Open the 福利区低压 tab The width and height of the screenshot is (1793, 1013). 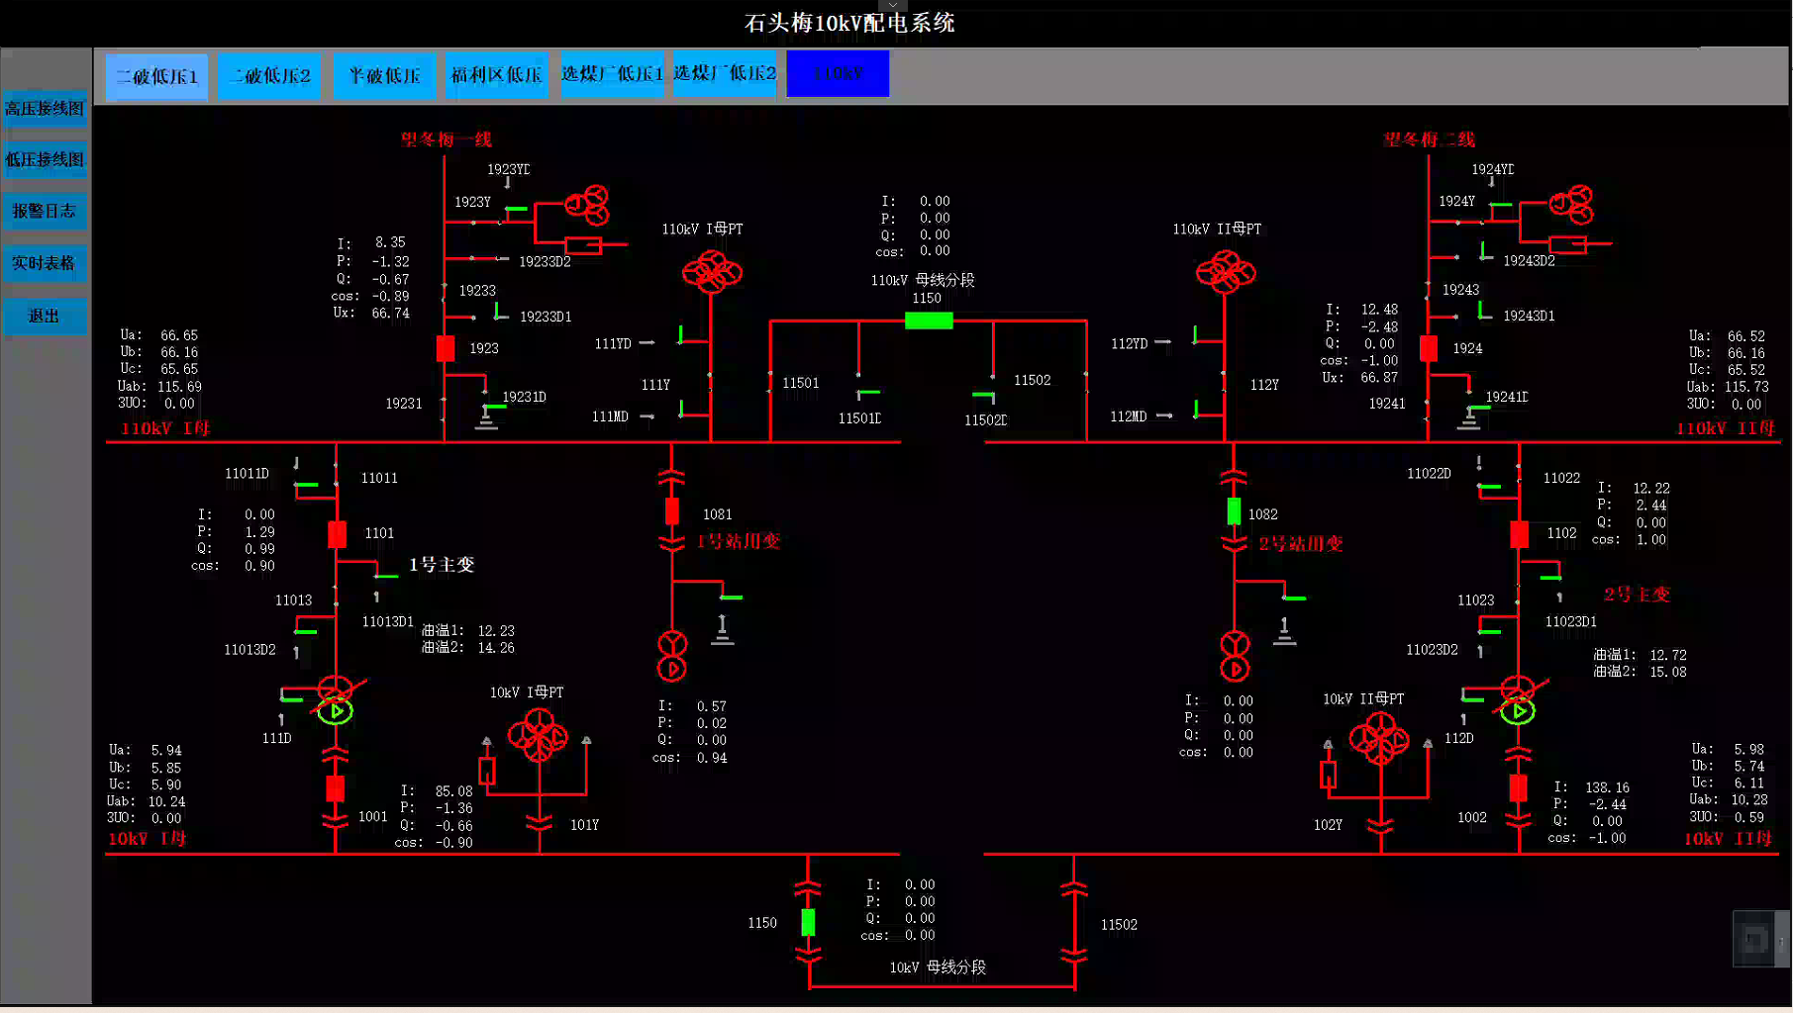pyautogui.click(x=496, y=75)
